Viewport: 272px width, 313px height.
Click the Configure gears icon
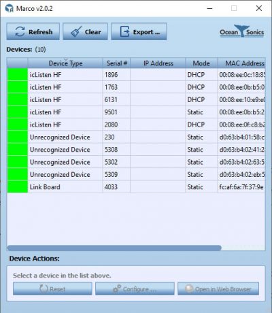117,289
